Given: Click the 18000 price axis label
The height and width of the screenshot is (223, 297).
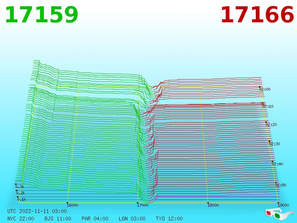Looking at the screenshot, I should 213,205.
